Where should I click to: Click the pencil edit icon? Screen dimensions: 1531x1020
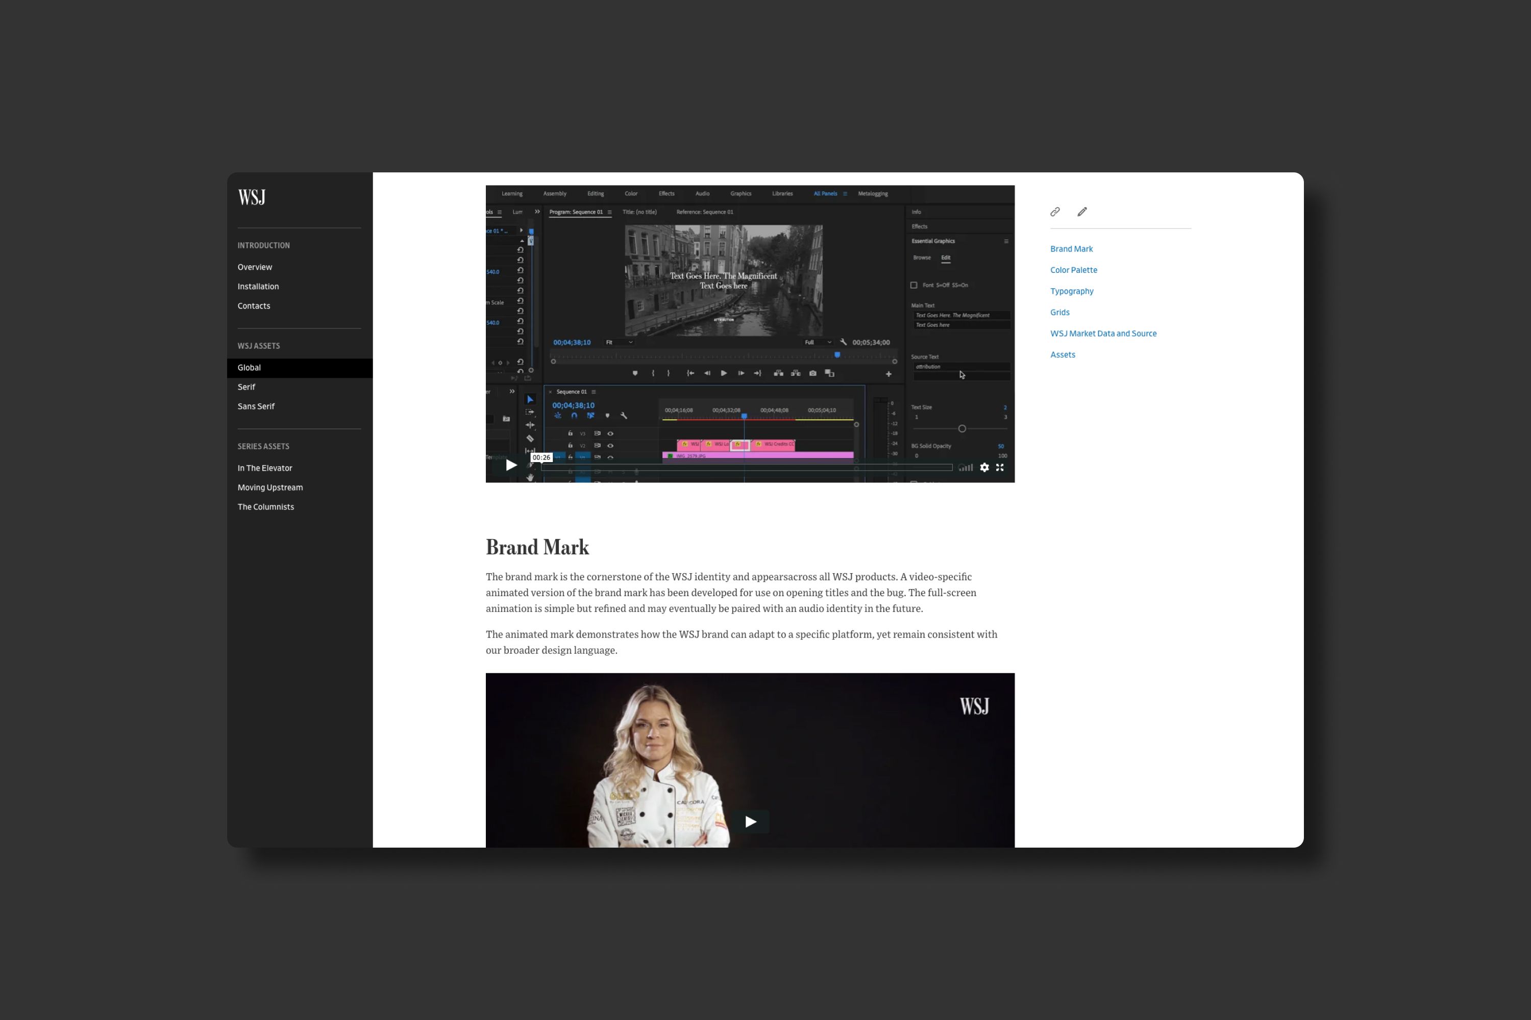tap(1082, 212)
